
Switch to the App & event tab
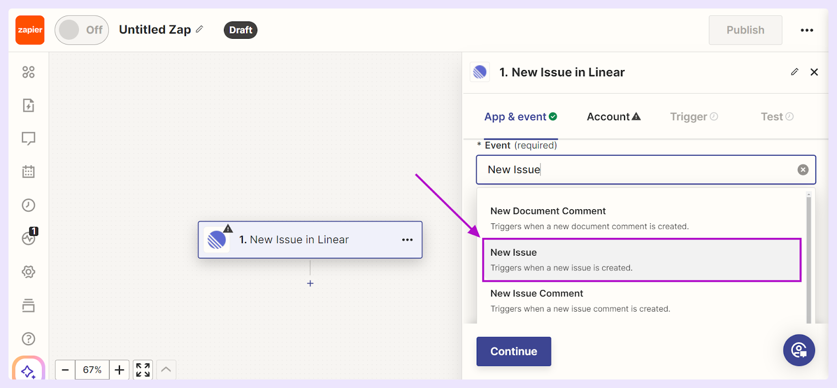(521, 117)
